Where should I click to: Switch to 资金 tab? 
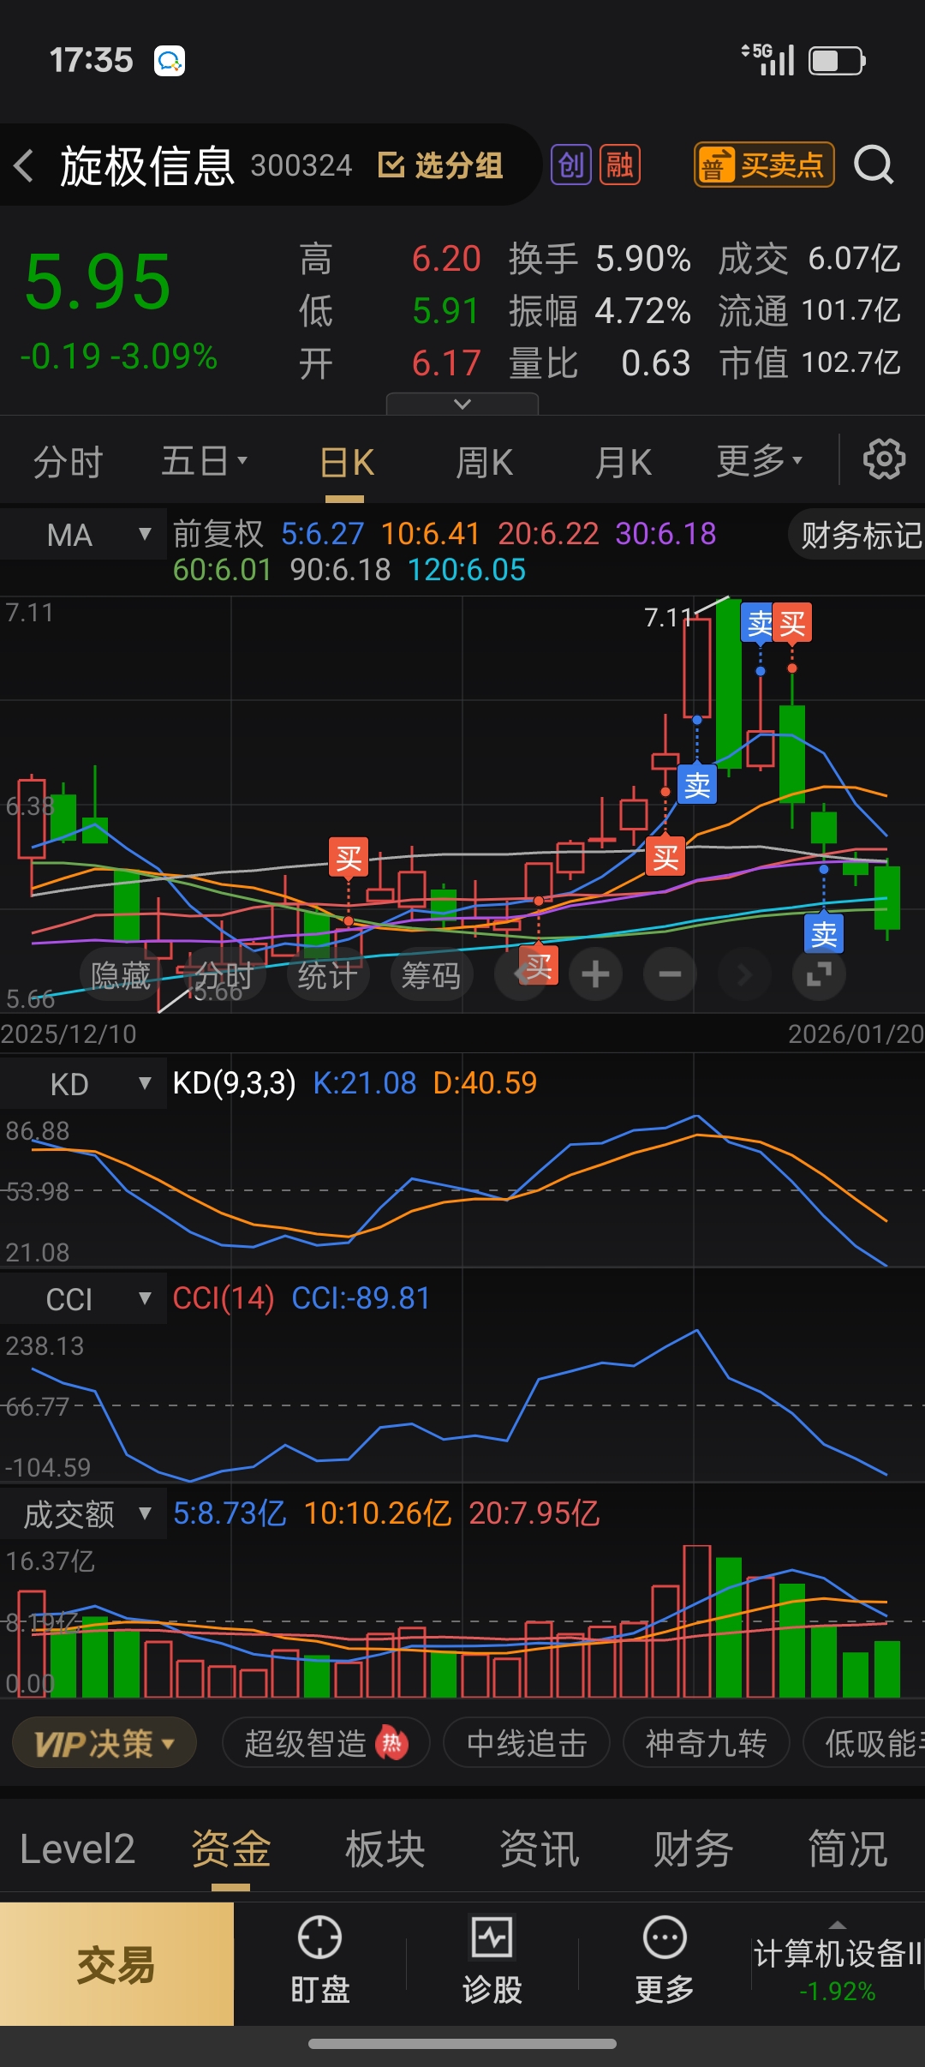tap(231, 1848)
